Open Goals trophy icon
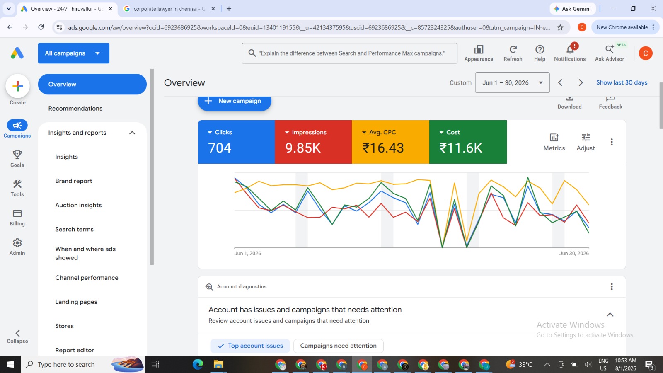The image size is (663, 373). click(x=17, y=158)
